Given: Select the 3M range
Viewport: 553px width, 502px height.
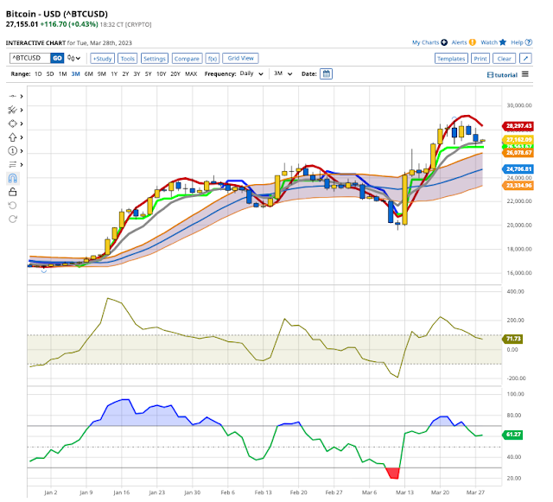Looking at the screenshot, I should tap(75, 74).
